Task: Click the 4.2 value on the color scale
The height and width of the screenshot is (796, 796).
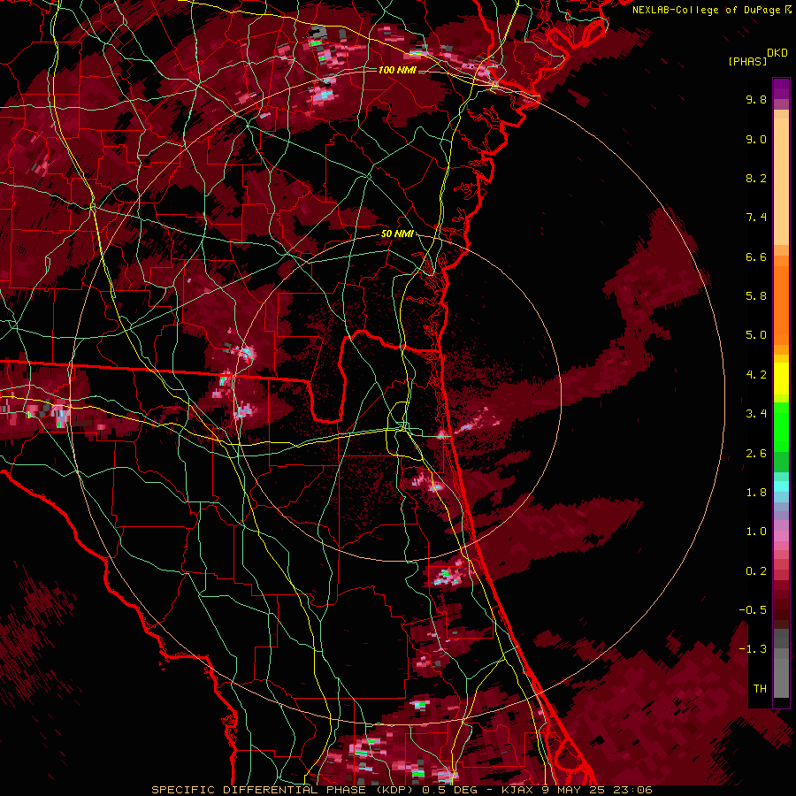Action: pyautogui.click(x=756, y=375)
